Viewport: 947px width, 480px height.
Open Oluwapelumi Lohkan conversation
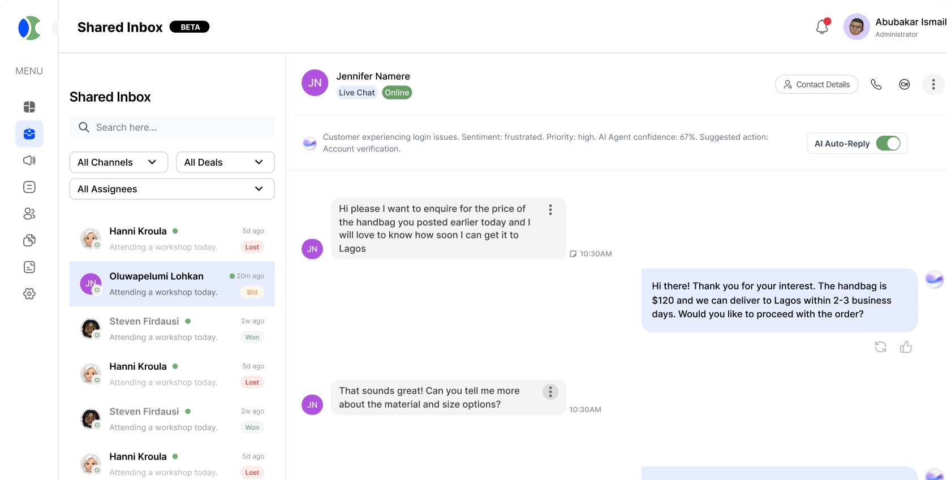172,284
